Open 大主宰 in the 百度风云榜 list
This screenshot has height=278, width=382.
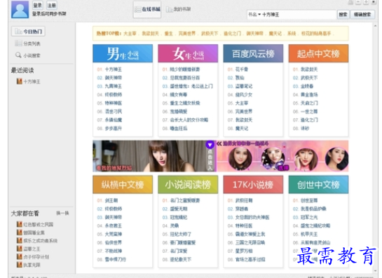coord(241,103)
